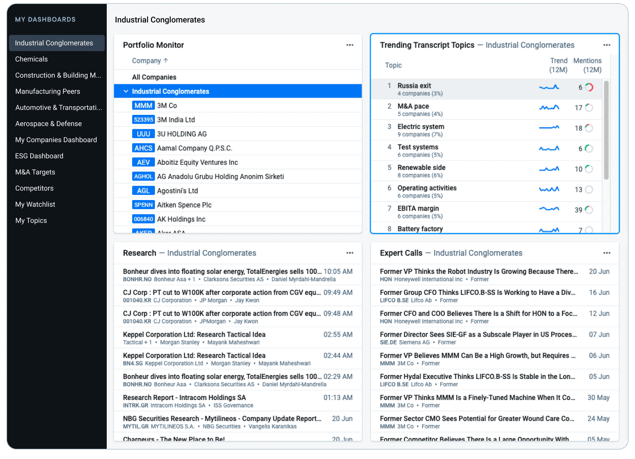
Task: Click the M&A pace trend sparkline
Action: pos(549,107)
